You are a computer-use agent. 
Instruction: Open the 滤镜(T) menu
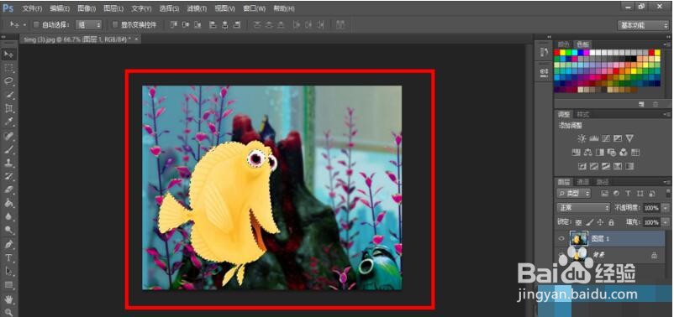click(x=197, y=8)
